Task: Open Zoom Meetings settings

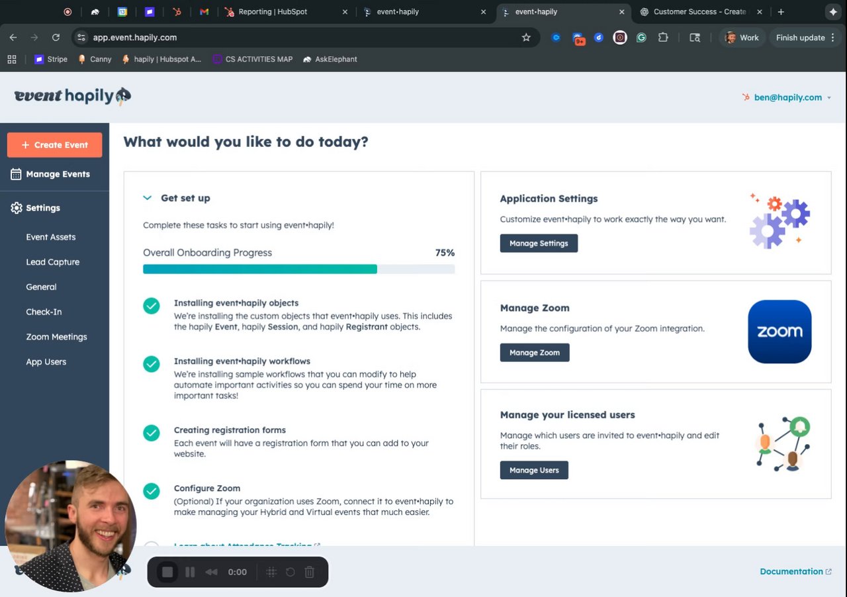Action: click(x=56, y=337)
